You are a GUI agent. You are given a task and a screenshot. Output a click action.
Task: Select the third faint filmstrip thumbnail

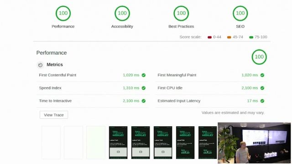pos(96,143)
